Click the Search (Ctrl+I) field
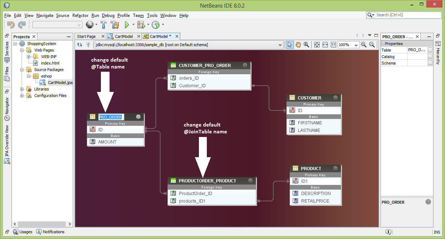Image resolution: width=445 pixels, height=239 pixels. tap(408, 15)
